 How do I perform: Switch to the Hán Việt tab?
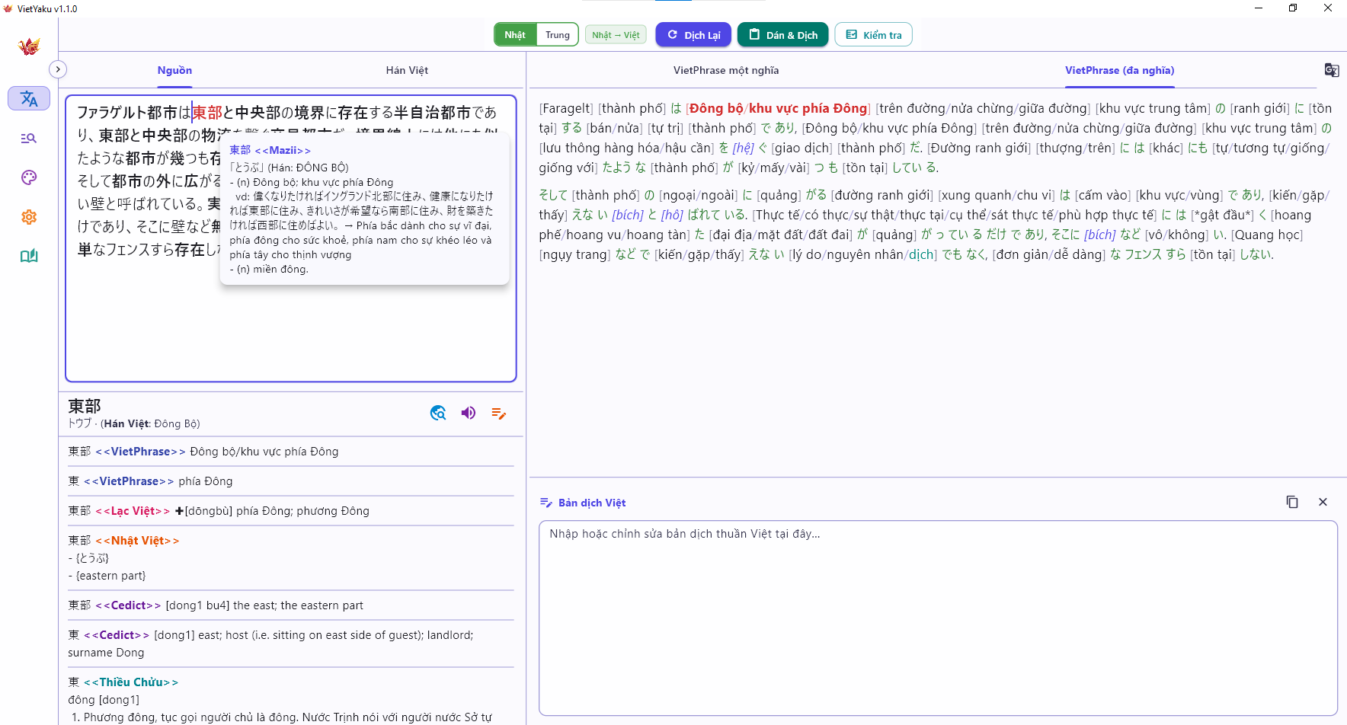pyautogui.click(x=407, y=70)
